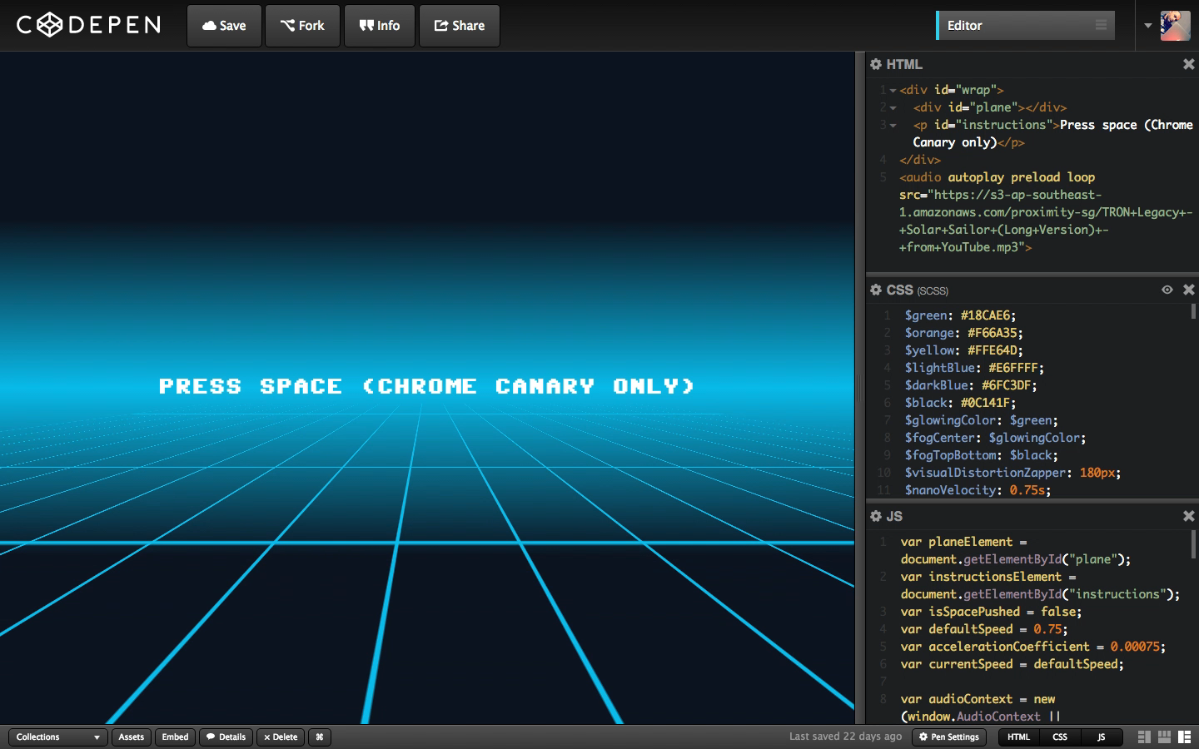Viewport: 1199px width, 749px height.
Task: Open JS panel settings gear
Action: point(876,516)
